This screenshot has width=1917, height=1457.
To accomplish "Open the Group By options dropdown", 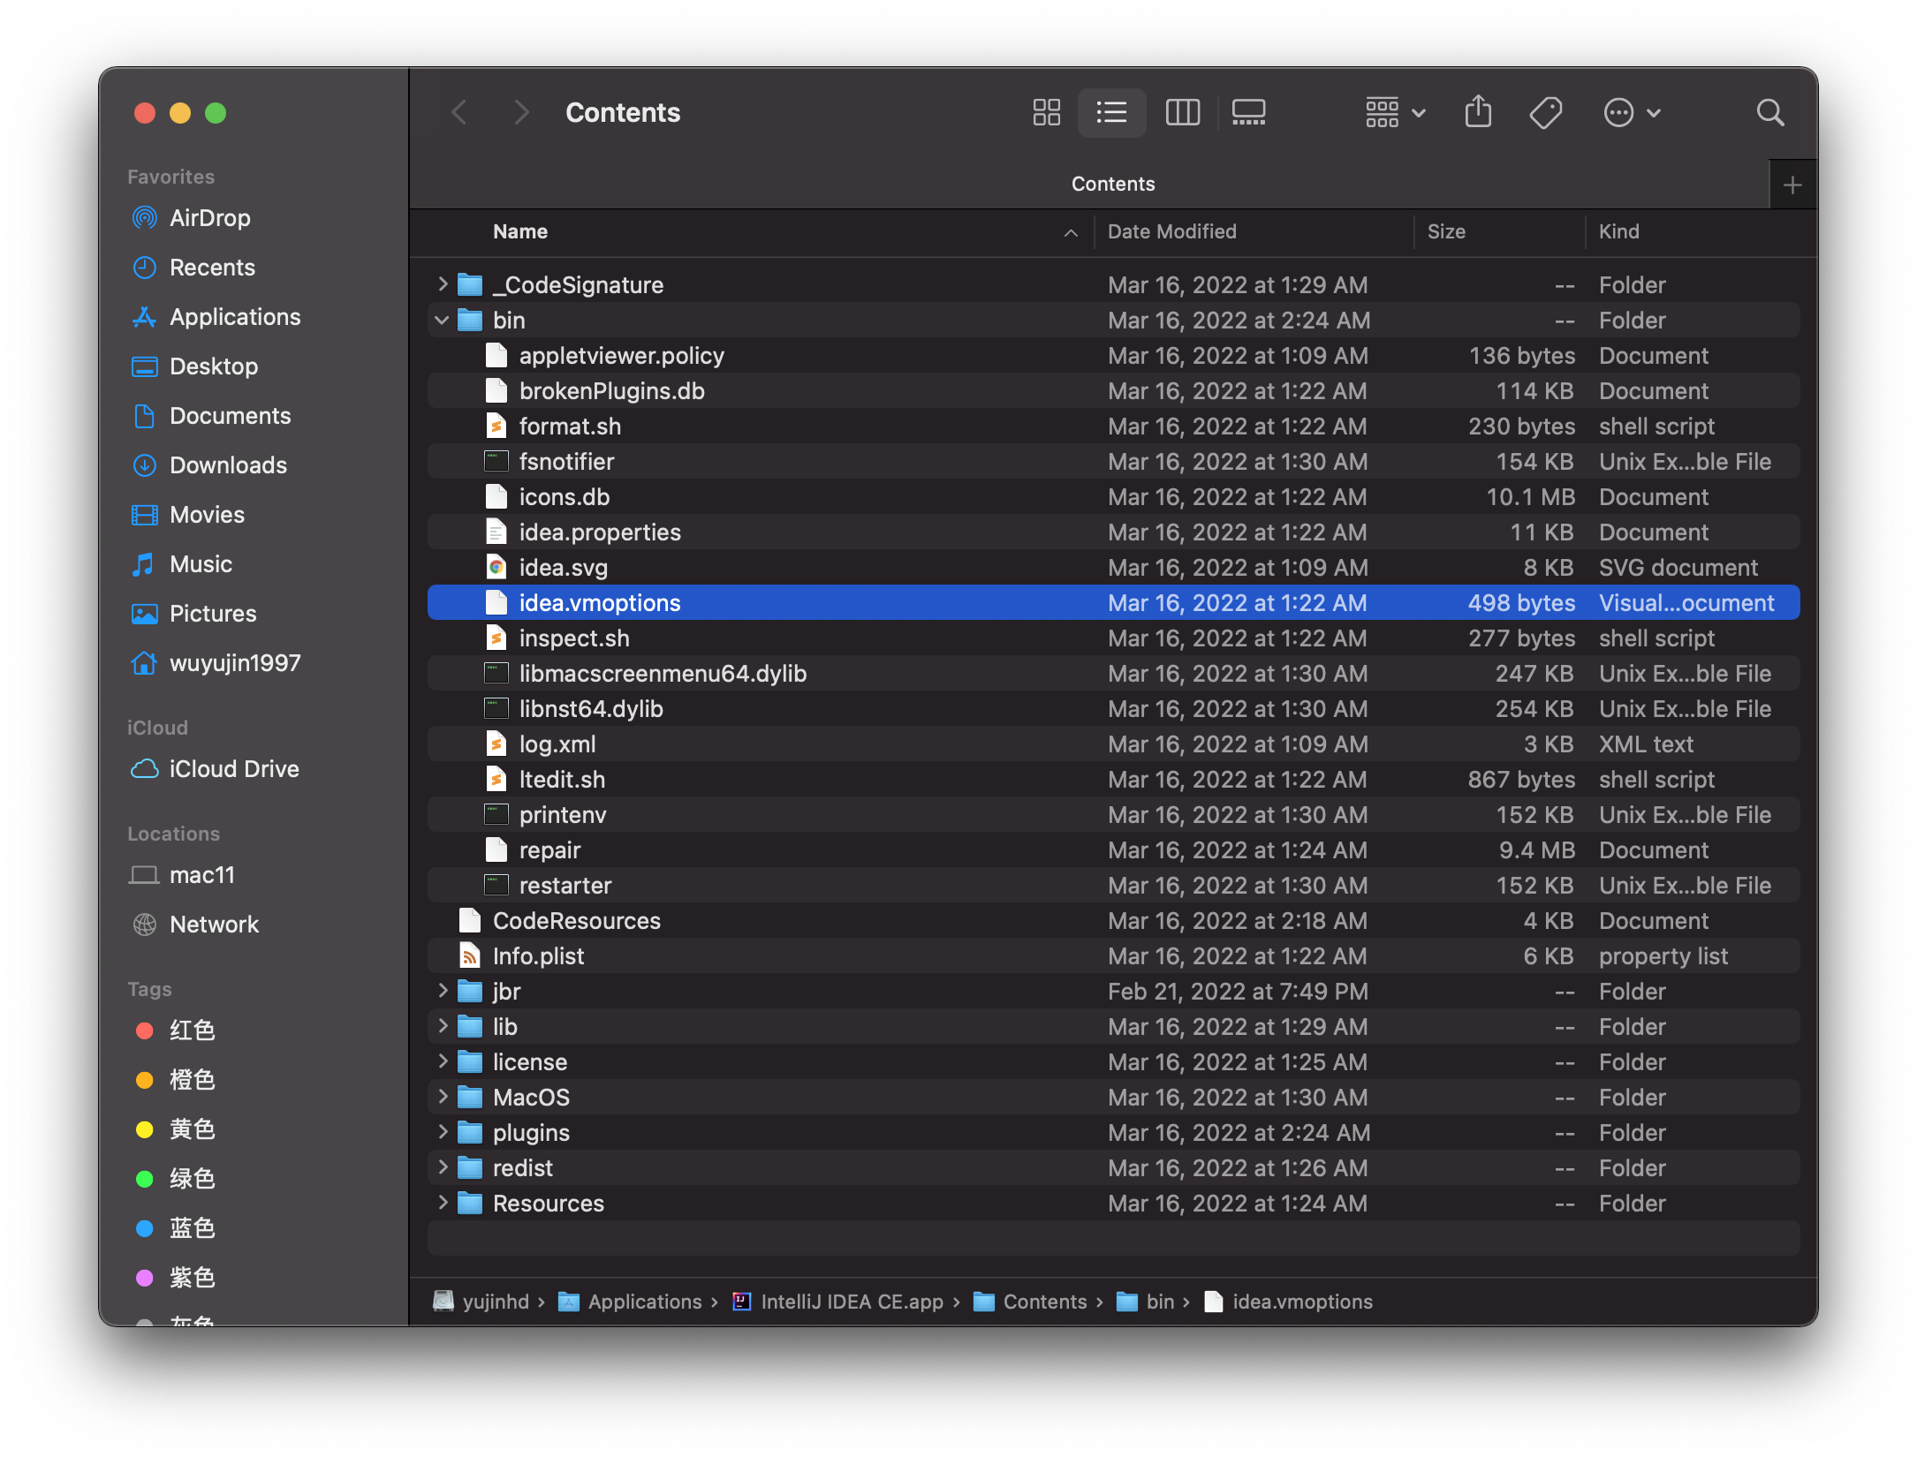I will coord(1395,113).
